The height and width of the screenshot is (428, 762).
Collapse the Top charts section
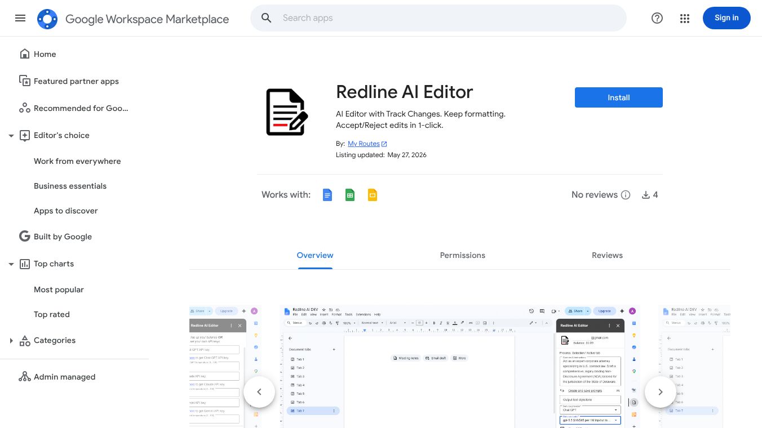click(x=11, y=264)
